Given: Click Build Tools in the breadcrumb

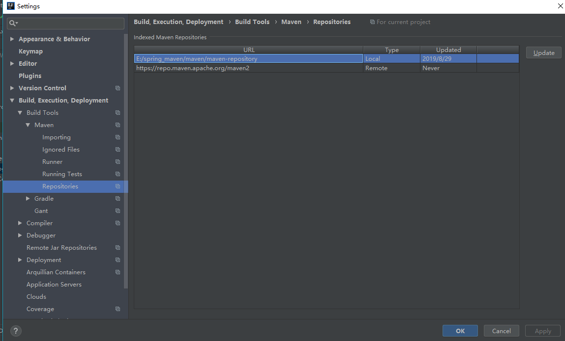Looking at the screenshot, I should click(252, 22).
